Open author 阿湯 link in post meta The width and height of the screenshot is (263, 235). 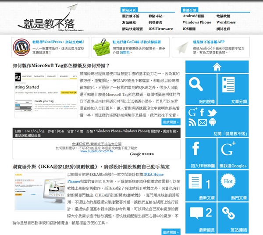60,131
